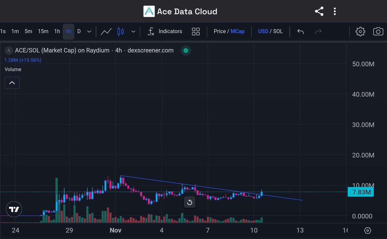Open the three-dot overflow menu

tap(334, 11)
